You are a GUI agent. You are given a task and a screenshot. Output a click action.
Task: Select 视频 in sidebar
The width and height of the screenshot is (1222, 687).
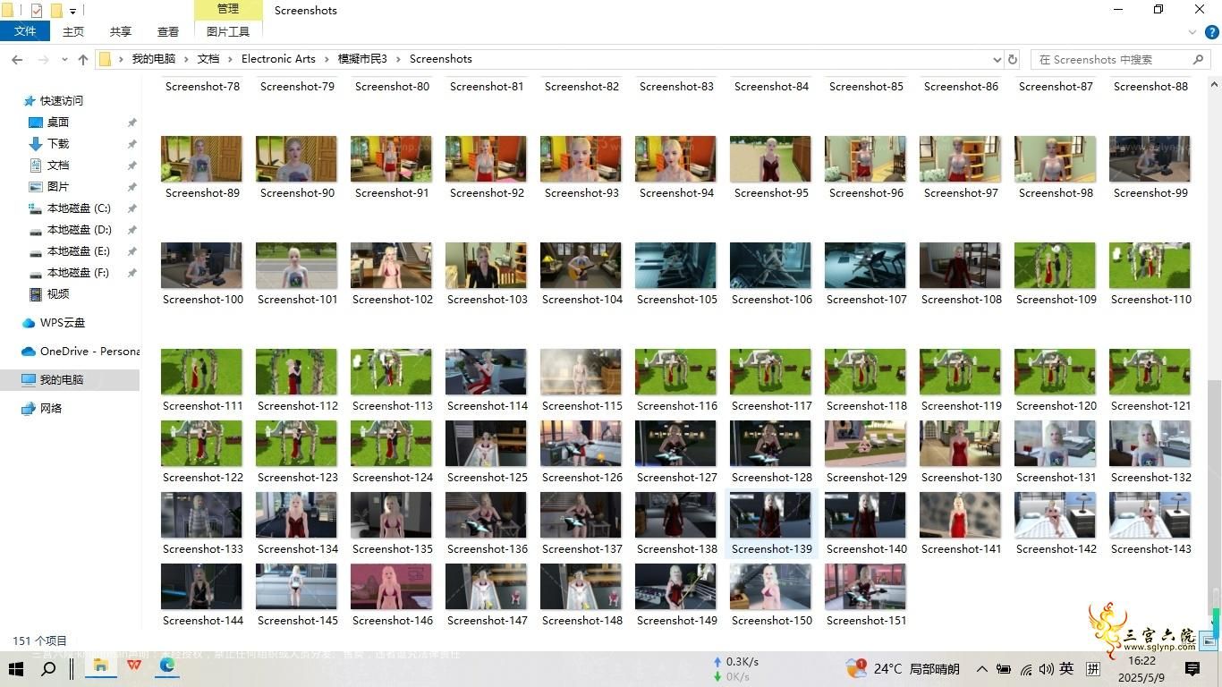(x=58, y=294)
